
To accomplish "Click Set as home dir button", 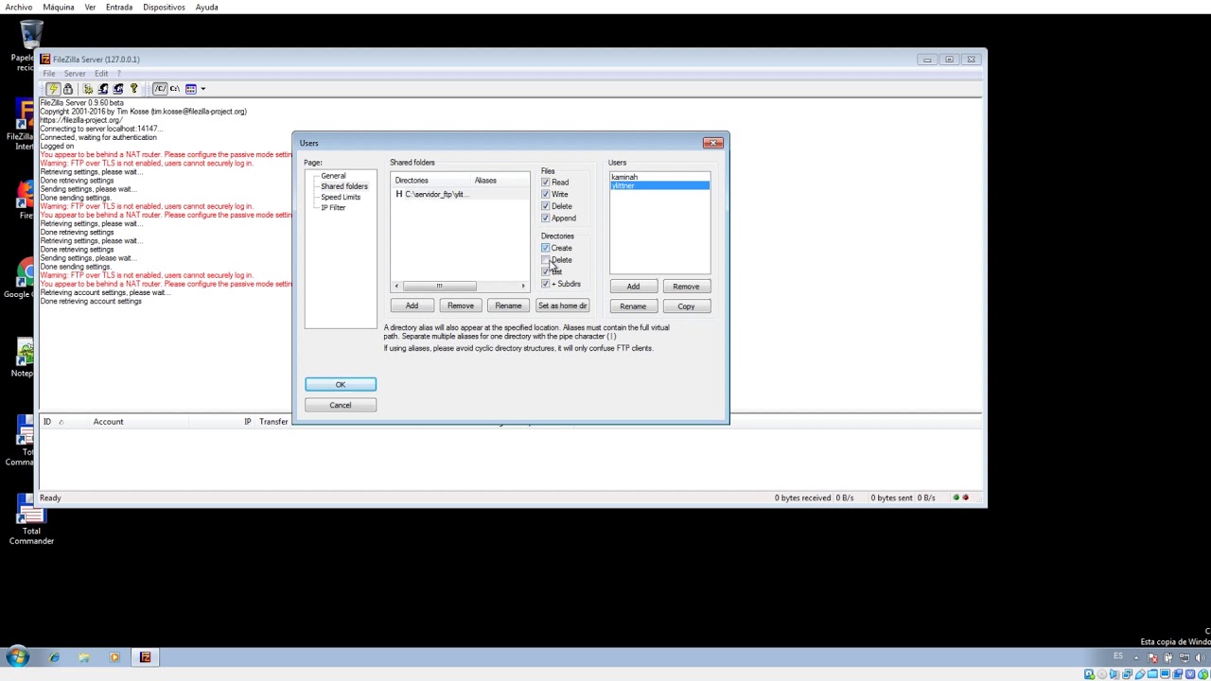I will click(x=563, y=306).
